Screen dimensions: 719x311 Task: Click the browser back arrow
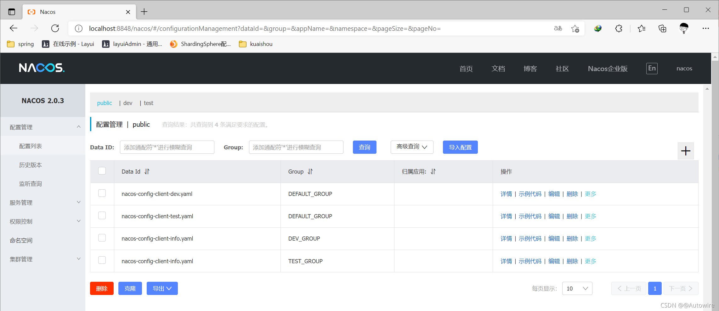[14, 28]
